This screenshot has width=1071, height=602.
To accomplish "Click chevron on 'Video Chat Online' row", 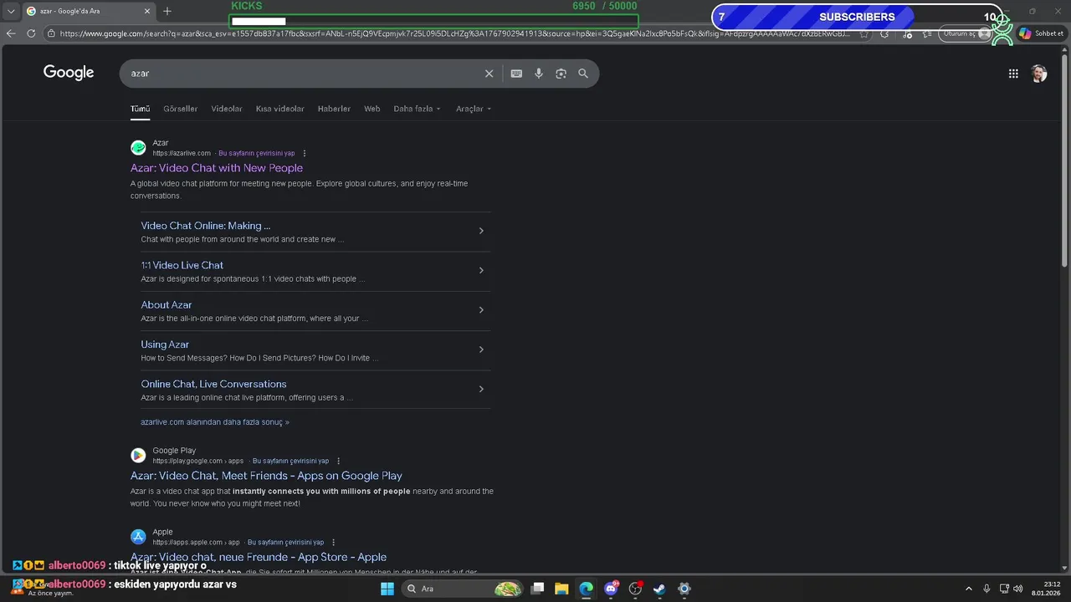I will [481, 231].
